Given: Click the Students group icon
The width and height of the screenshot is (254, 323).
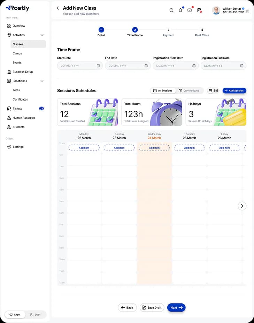Looking at the screenshot, I should coord(9,127).
